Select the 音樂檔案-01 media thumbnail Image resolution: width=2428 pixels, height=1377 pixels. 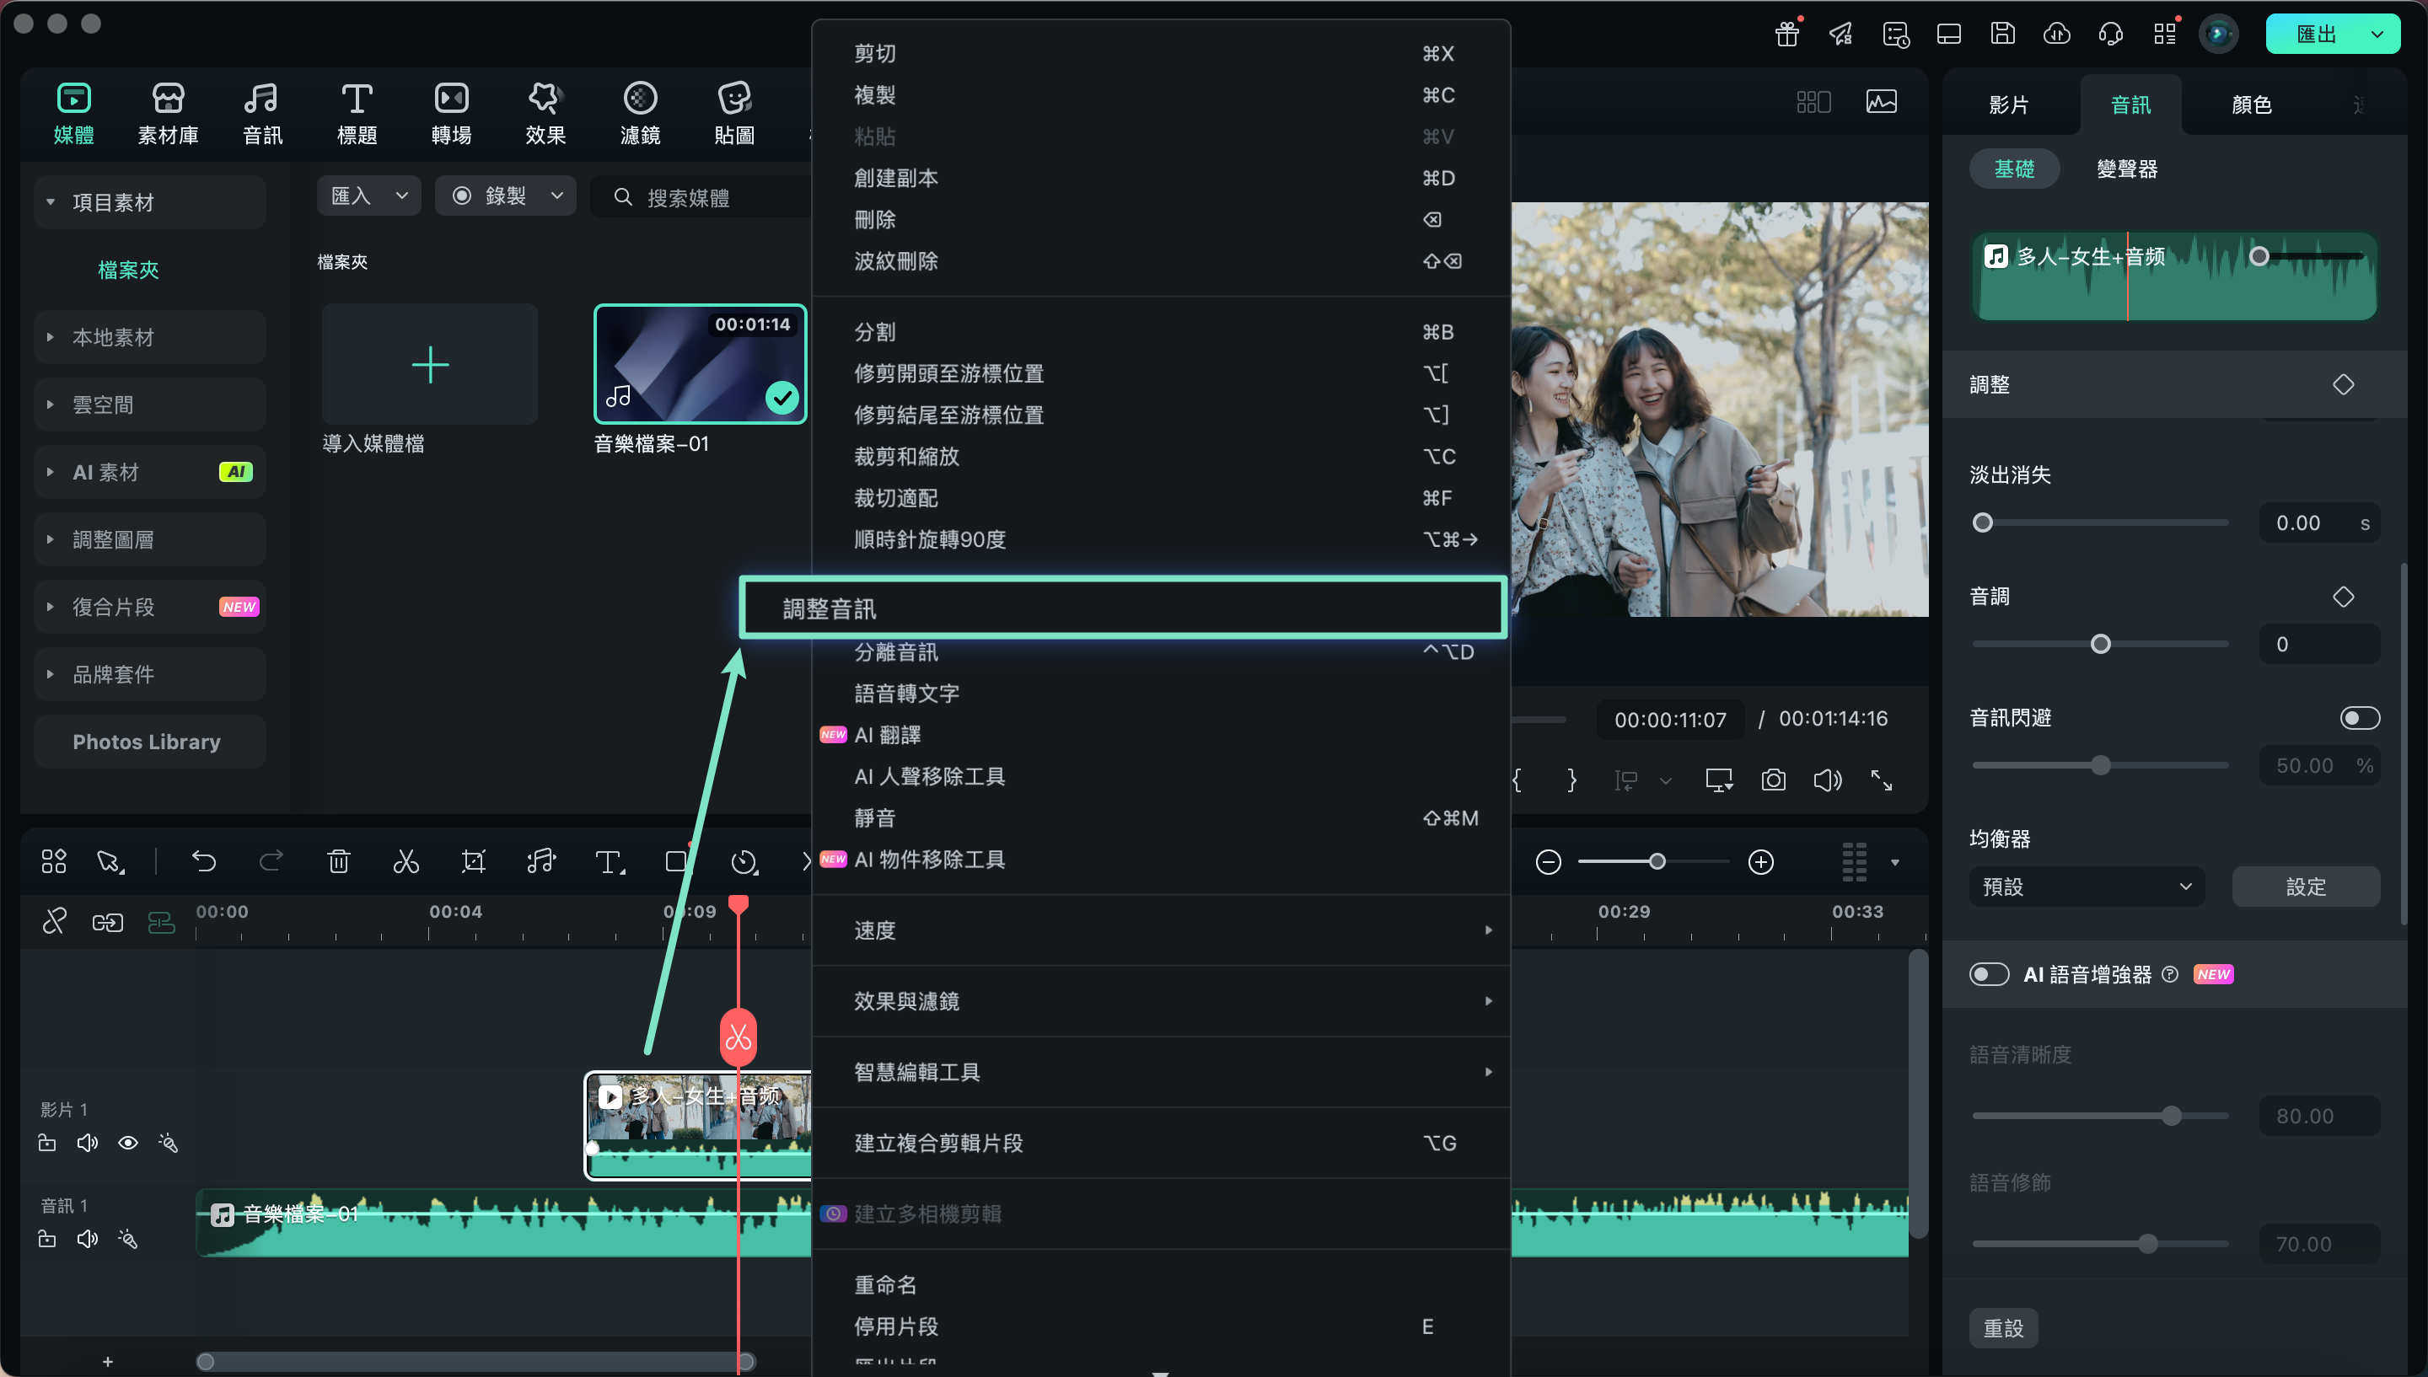click(x=700, y=364)
